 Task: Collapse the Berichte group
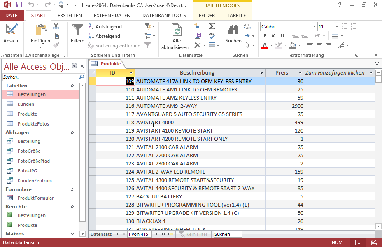72,207
